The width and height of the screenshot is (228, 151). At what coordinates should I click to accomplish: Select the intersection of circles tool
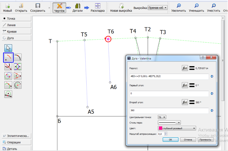point(8,76)
